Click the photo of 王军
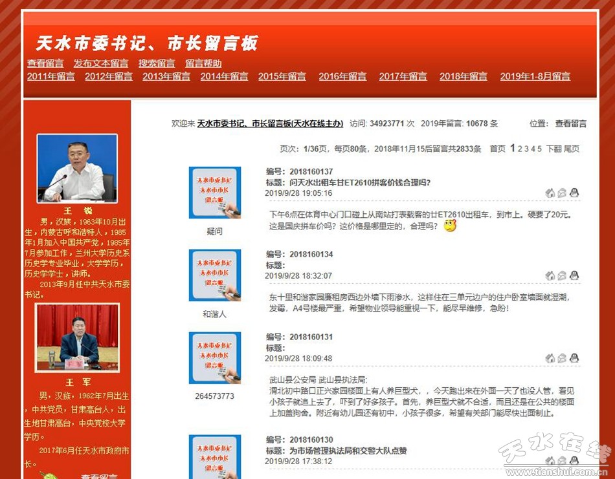Image resolution: width=615 pixels, height=479 pixels. 77,338
